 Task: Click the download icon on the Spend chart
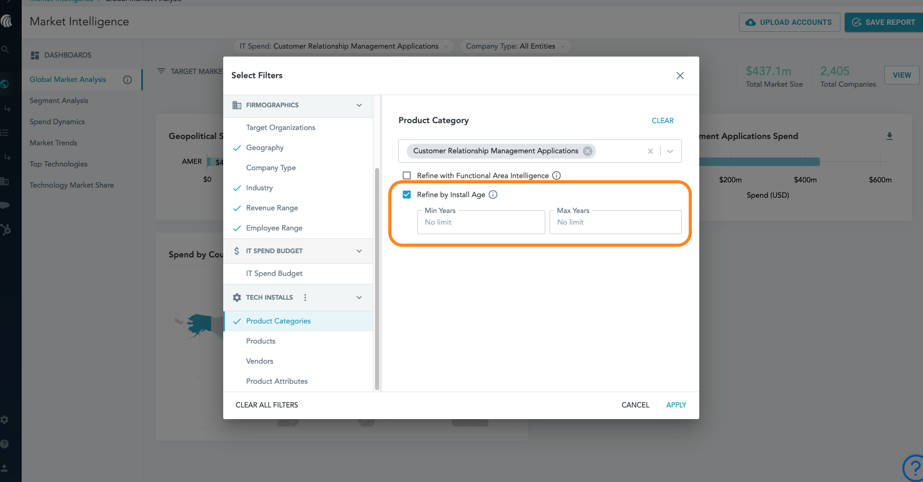pyautogui.click(x=890, y=136)
